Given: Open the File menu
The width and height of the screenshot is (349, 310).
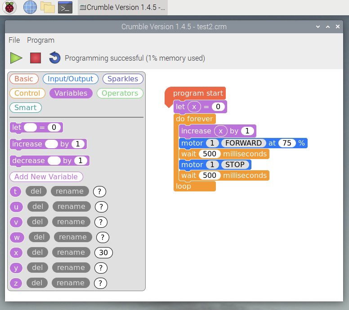Looking at the screenshot, I should pos(14,40).
